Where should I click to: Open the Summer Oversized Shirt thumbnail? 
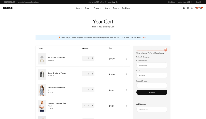[42, 106]
